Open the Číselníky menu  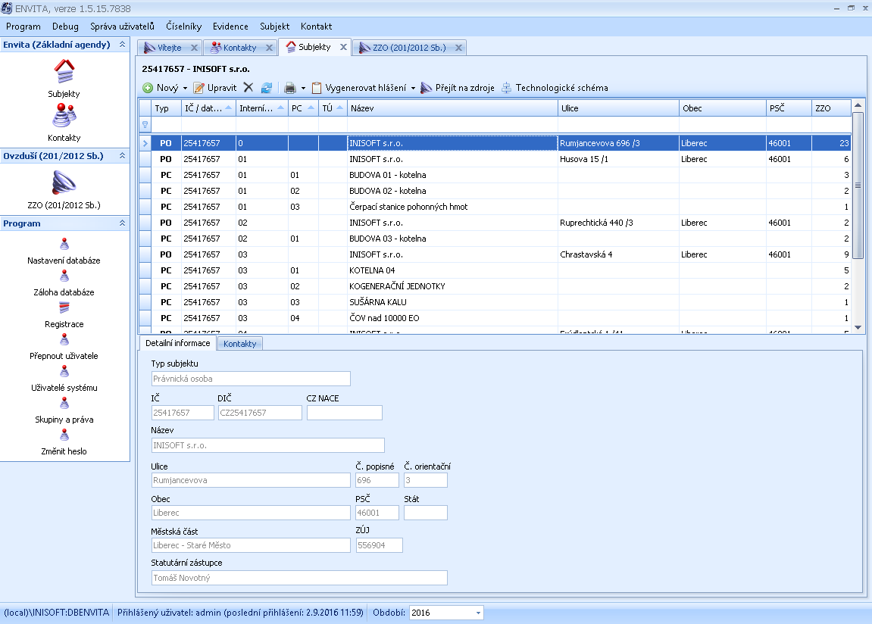pos(183,26)
